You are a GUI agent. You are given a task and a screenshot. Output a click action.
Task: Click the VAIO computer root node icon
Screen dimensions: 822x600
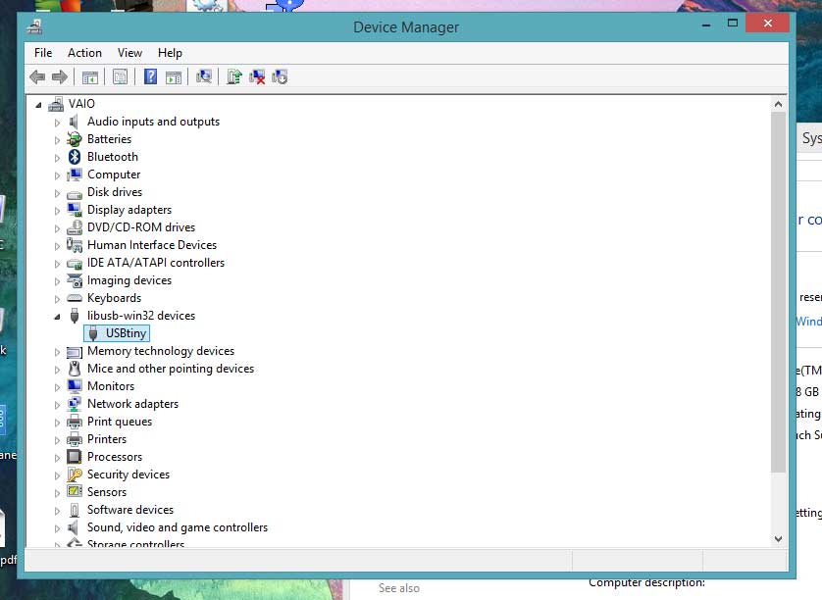tap(56, 104)
